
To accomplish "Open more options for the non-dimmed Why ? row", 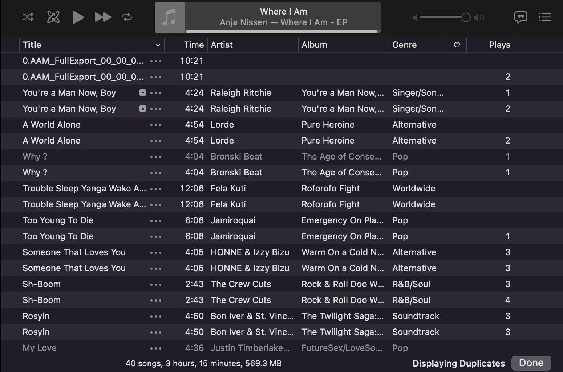I will coord(156,173).
